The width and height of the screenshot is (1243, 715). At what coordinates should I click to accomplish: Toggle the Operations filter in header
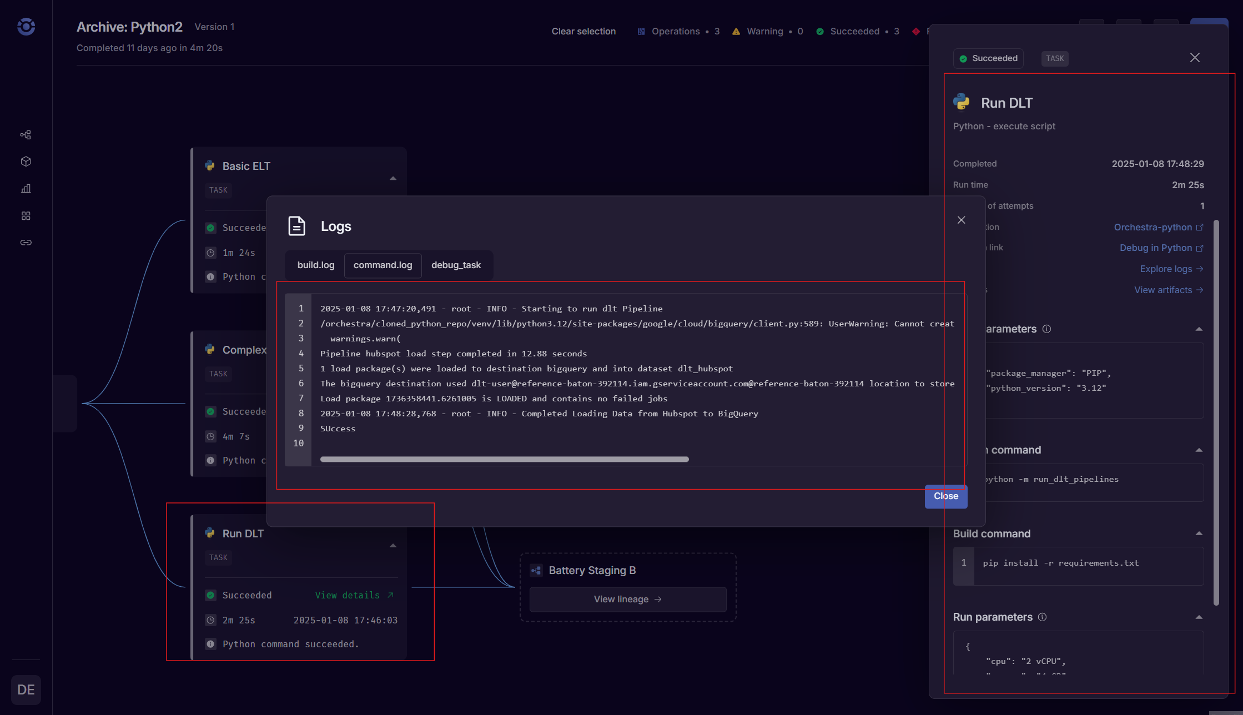[x=678, y=32]
